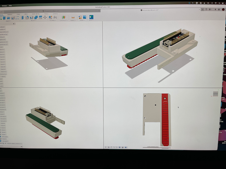This screenshot has width=226, height=169.
Task: Open the CONSTRUCT dropdown menu
Action: tap(64, 20)
